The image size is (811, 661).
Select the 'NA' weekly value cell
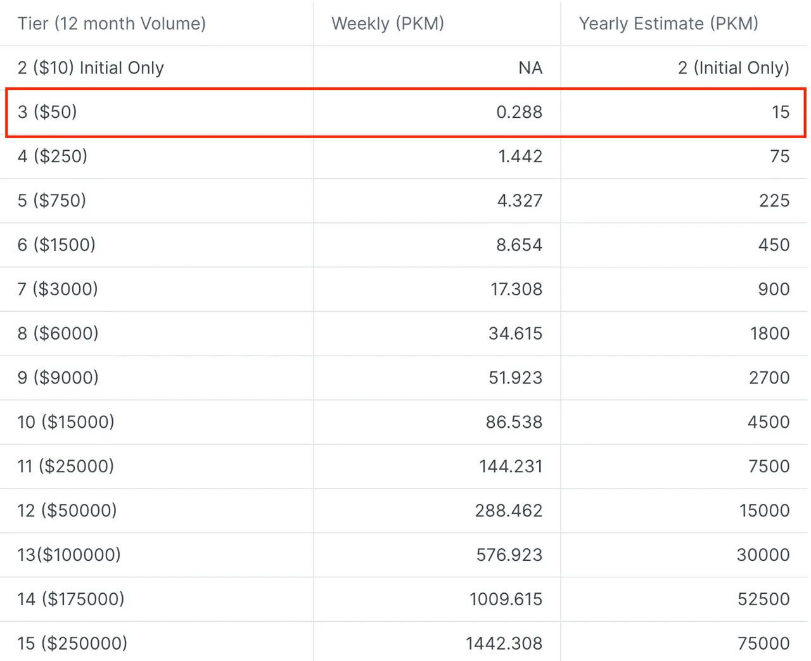click(530, 68)
